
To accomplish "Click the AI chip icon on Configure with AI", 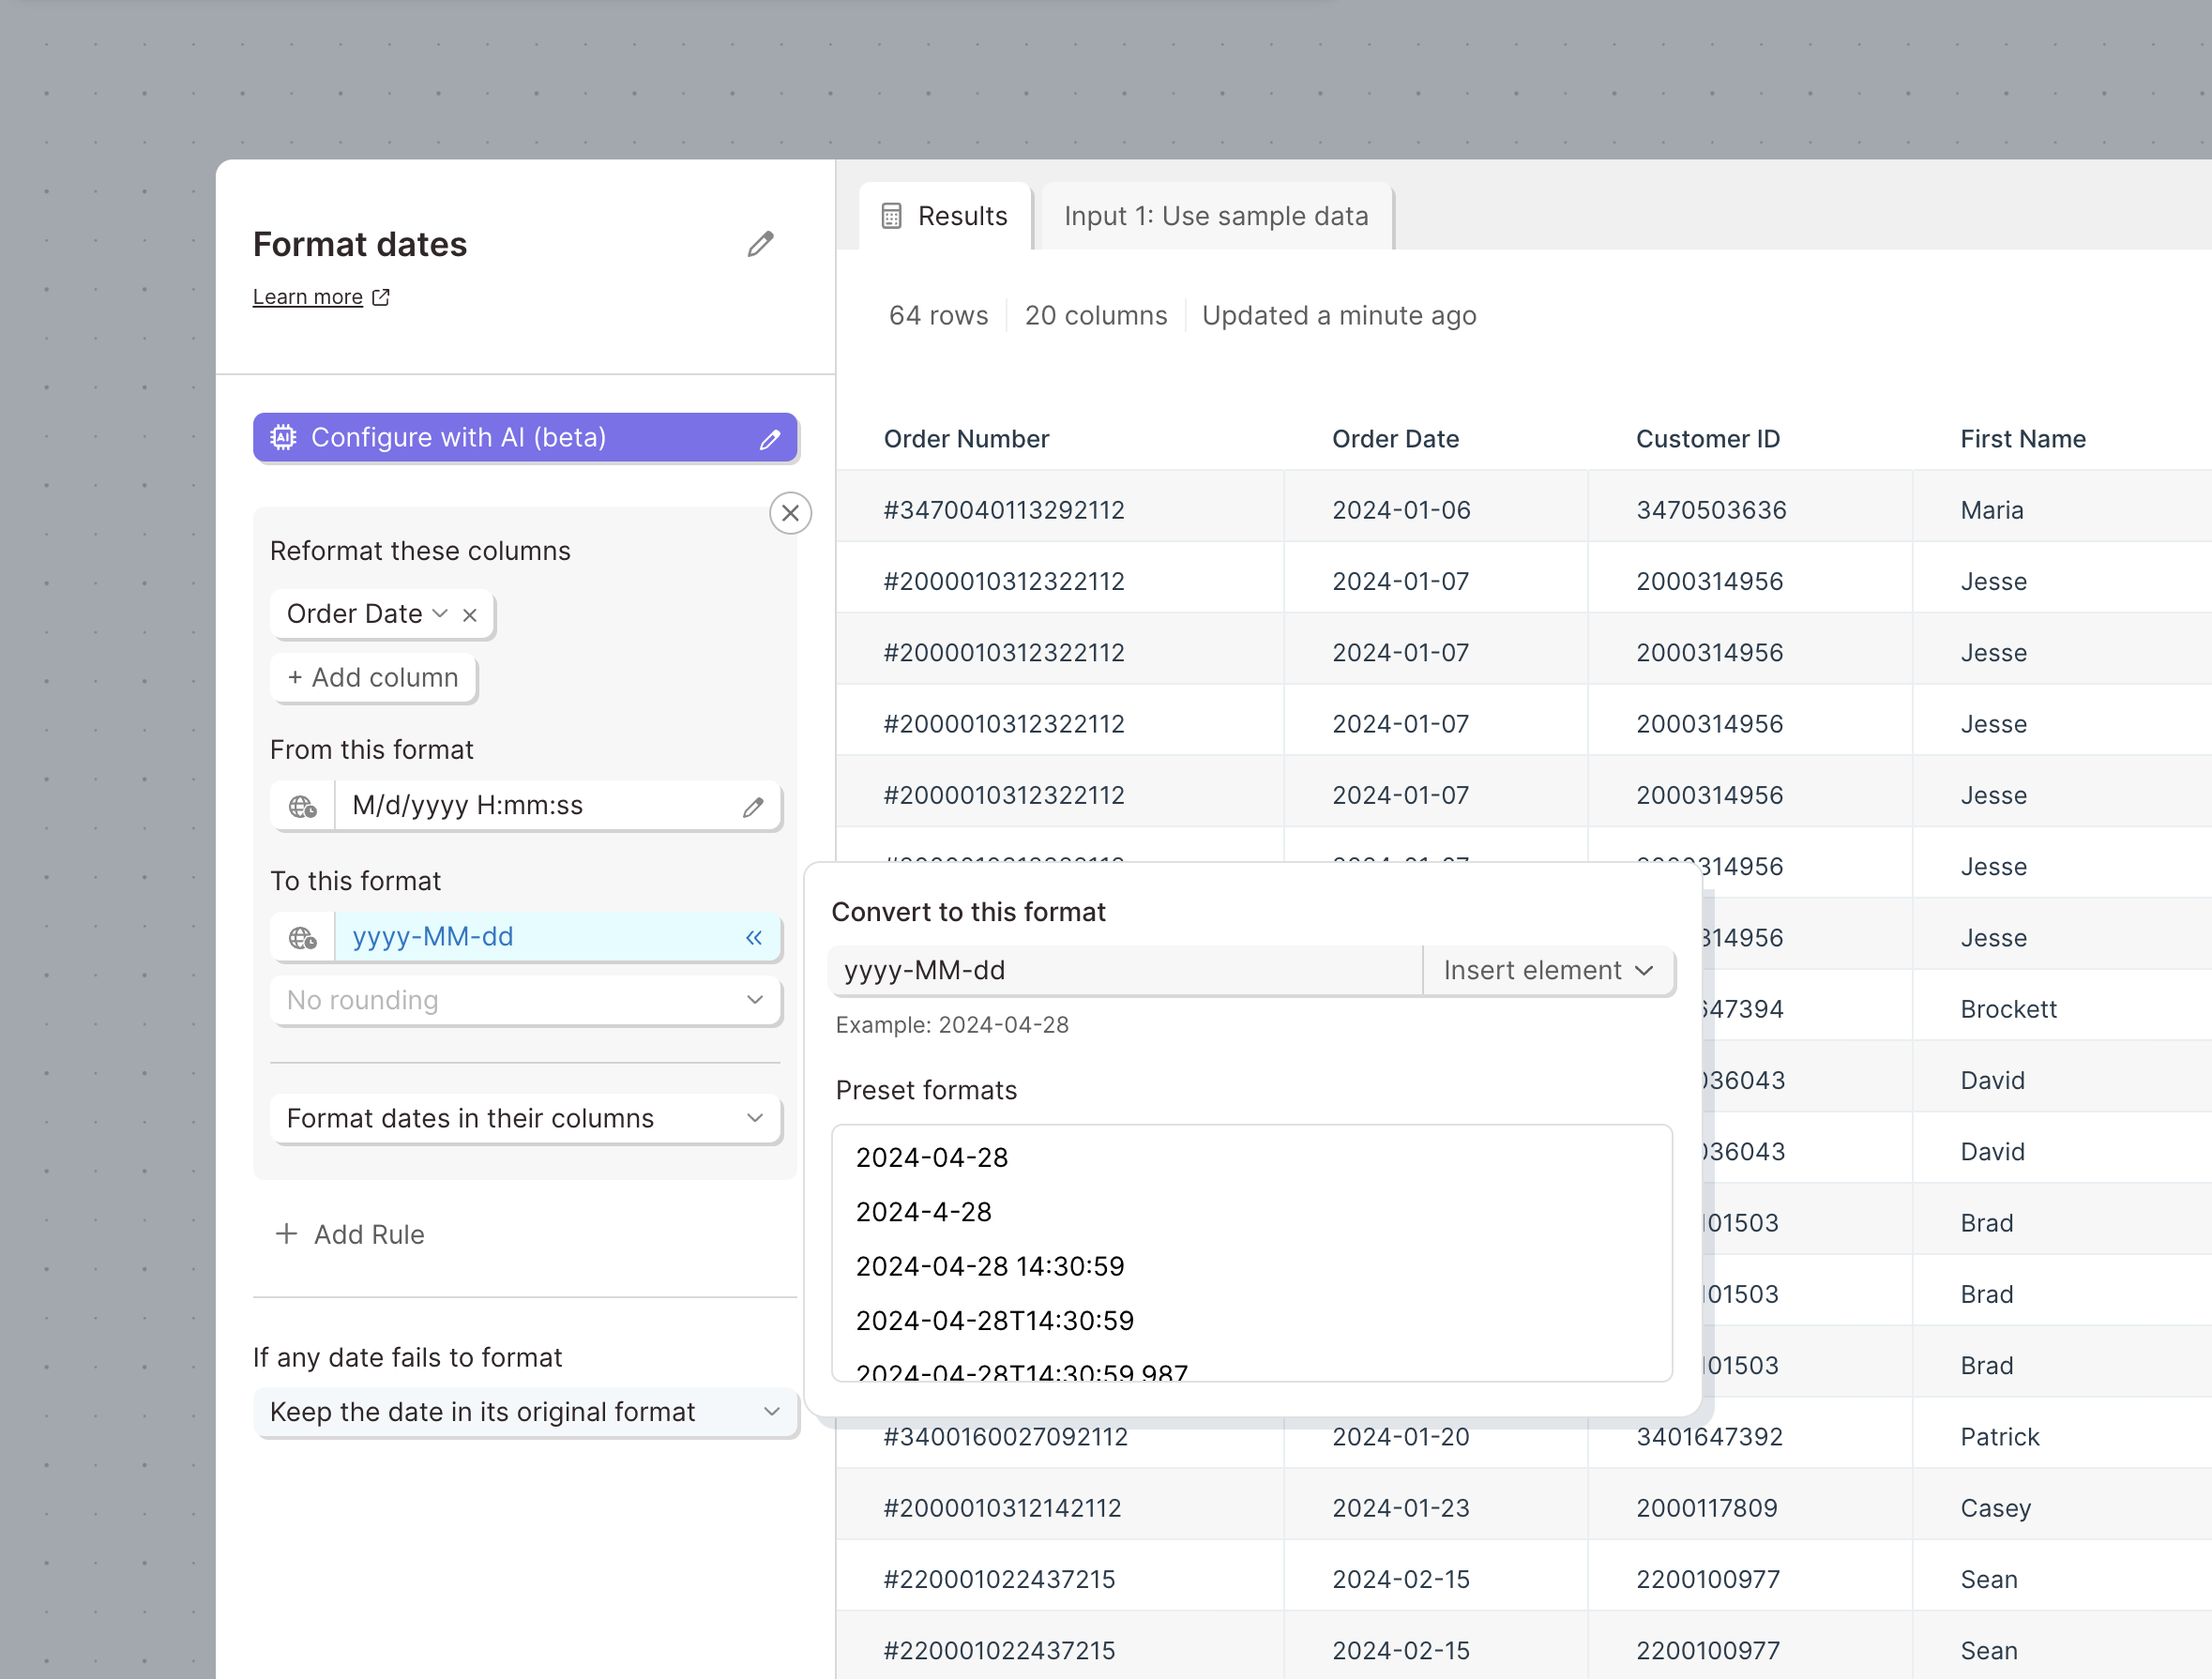I will click(x=284, y=437).
